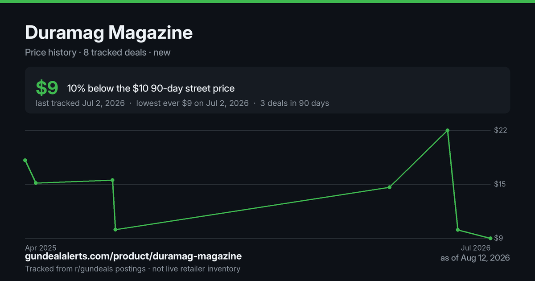
Task: Click the last tracked and lowest ever details line
Action: point(182,103)
